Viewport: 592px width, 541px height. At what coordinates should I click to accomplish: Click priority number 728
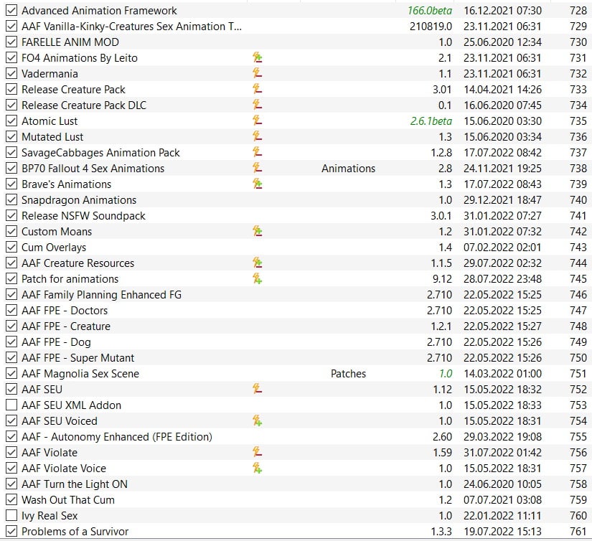[x=578, y=11]
